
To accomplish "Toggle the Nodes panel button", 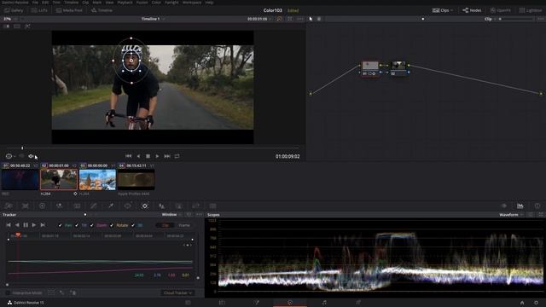I will (472, 10).
